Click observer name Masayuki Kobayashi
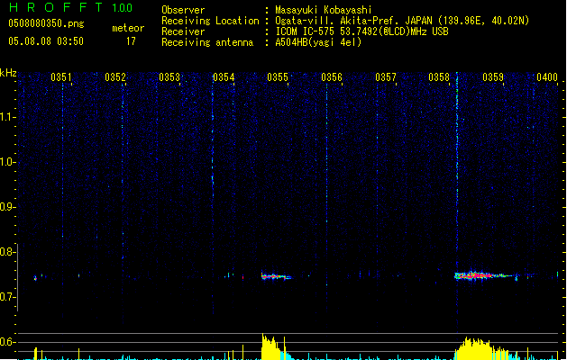Image resolution: width=567 pixels, height=360 pixels. [x=324, y=10]
